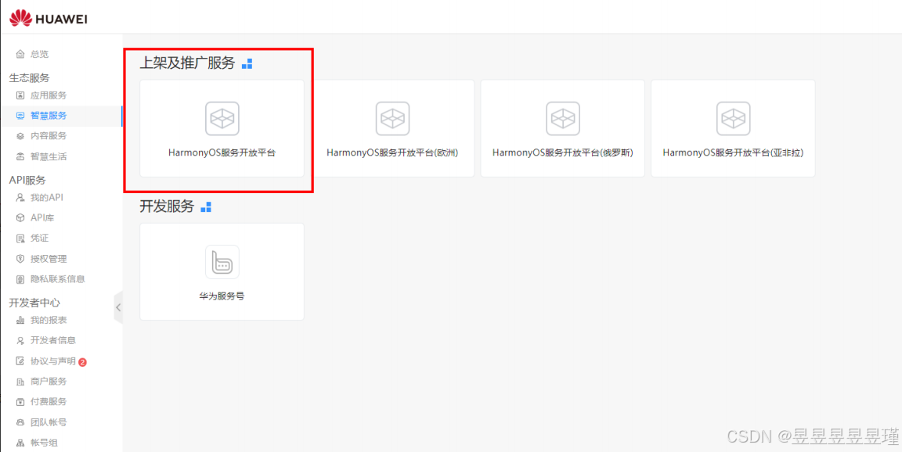This screenshot has width=902, height=452.
Task: Click the API库 cube icon
Action: click(20, 217)
